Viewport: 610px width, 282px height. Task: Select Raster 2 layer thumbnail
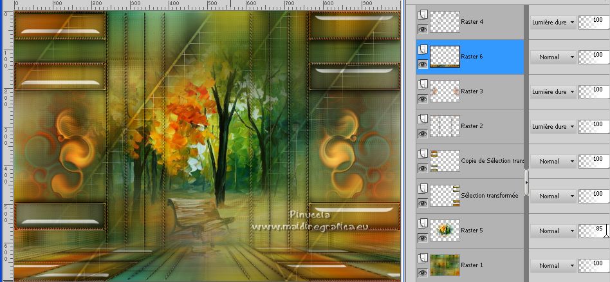click(x=445, y=126)
